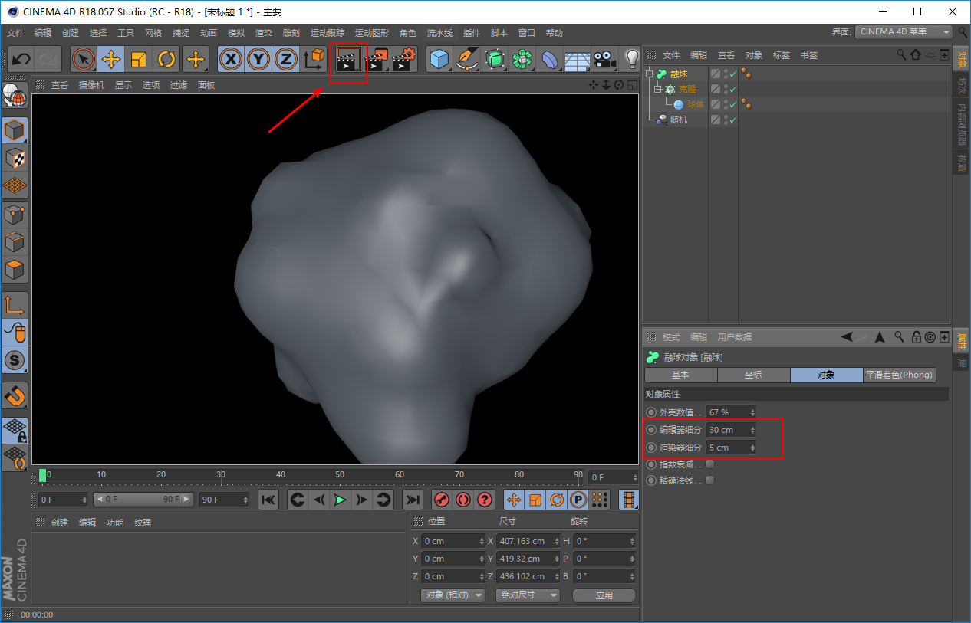Select Points mode in left sidebar
The height and width of the screenshot is (623, 971).
pyautogui.click(x=15, y=214)
